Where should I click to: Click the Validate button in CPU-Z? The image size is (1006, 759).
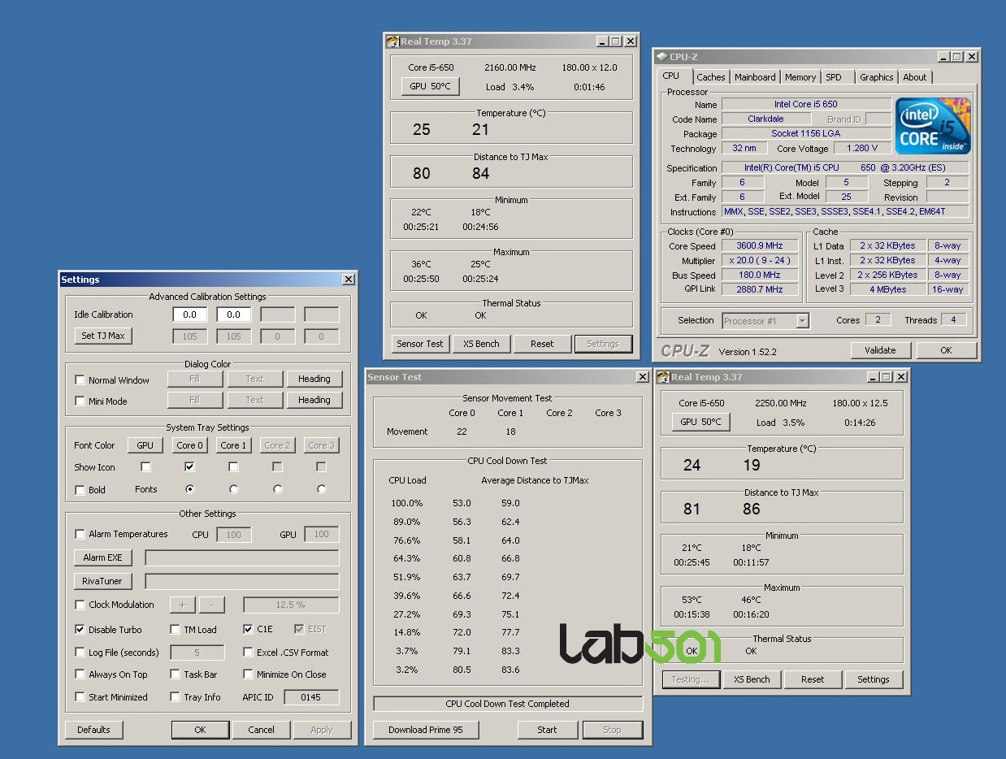pyautogui.click(x=881, y=350)
